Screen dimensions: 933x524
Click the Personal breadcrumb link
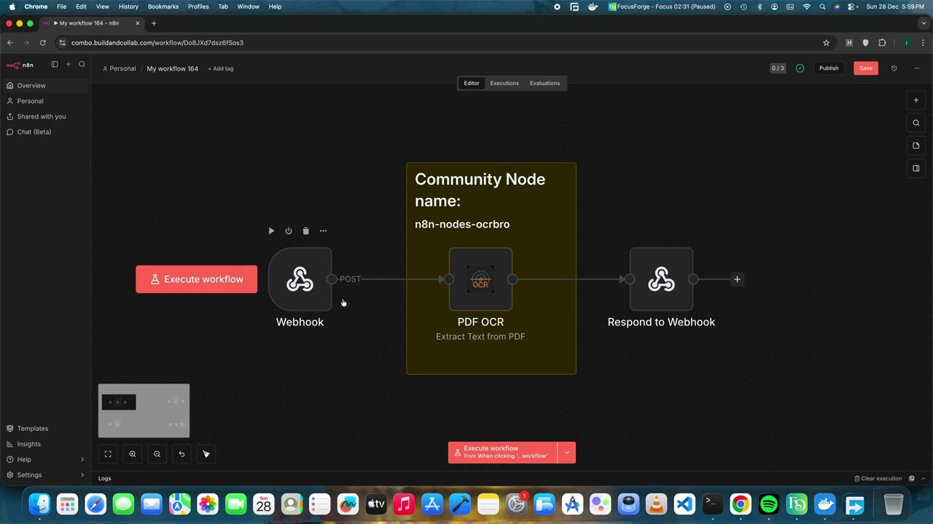120,68
